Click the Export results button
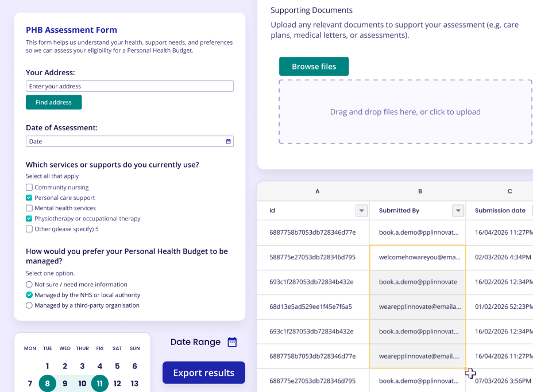The width and height of the screenshot is (533, 392). 203,372
